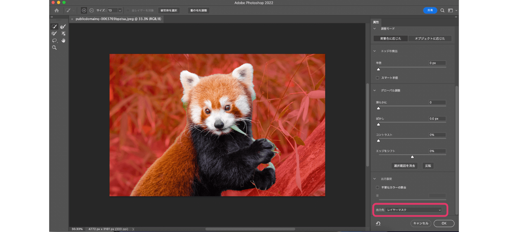Image resolution: width=508 pixels, height=232 pixels.
Task: Click the OK button
Action: coord(444,223)
